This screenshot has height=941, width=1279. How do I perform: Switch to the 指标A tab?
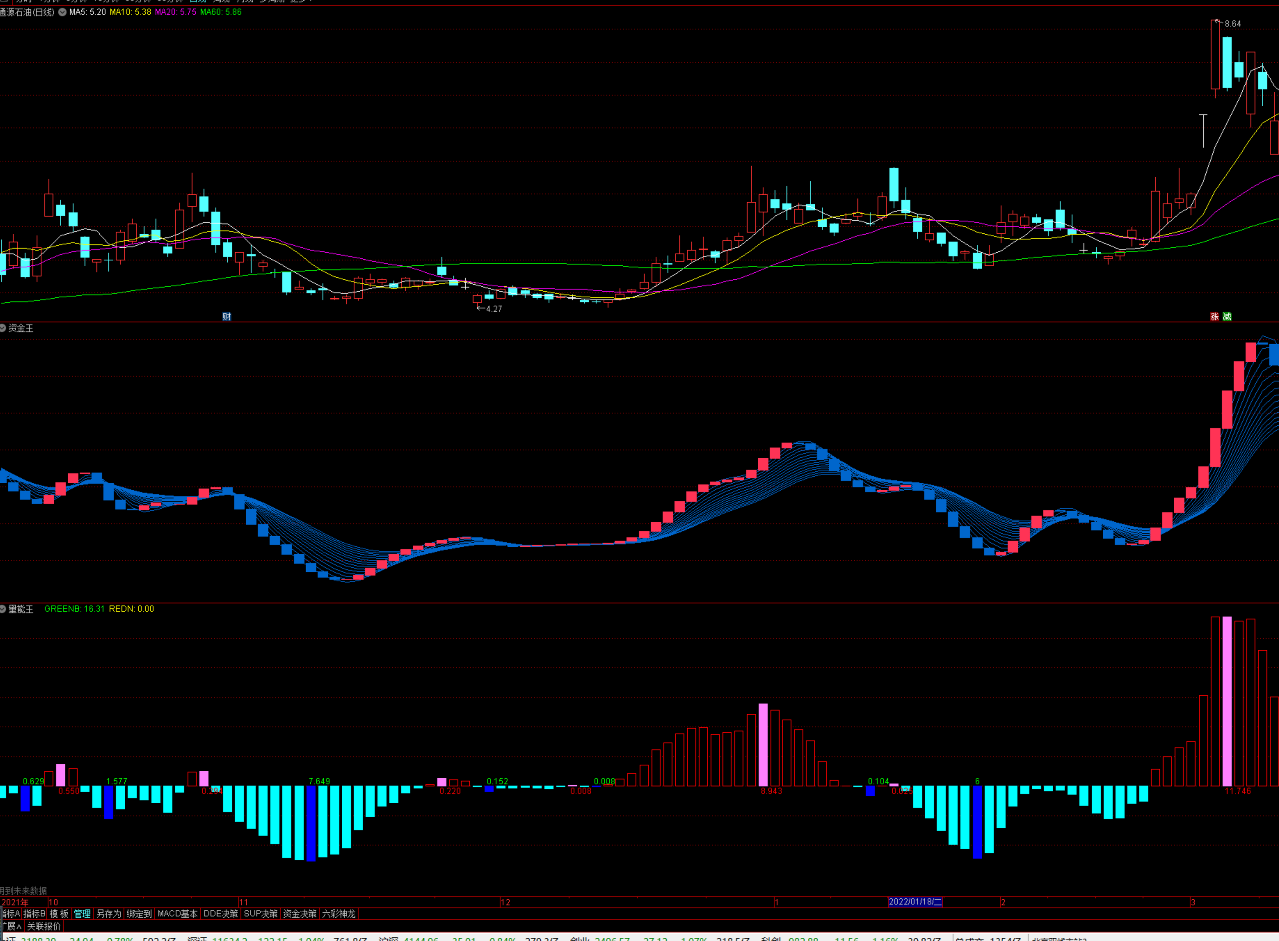[11, 914]
